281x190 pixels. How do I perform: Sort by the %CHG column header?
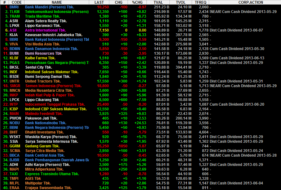coord(137,2)
